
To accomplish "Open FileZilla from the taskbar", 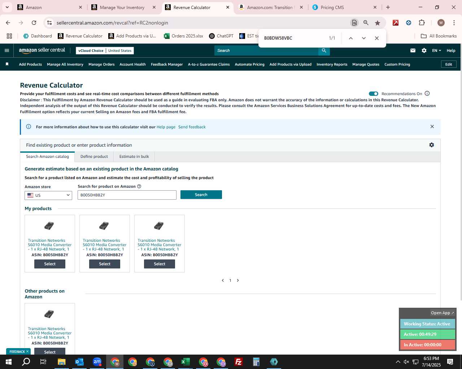I will 239,362.
